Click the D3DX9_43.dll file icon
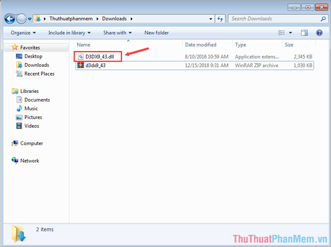Screen dimensions: 331x247 click(x=81, y=56)
